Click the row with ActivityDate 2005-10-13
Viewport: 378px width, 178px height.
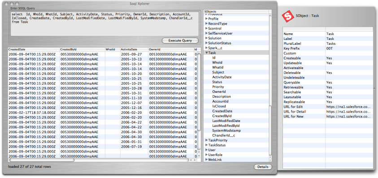coord(103,59)
